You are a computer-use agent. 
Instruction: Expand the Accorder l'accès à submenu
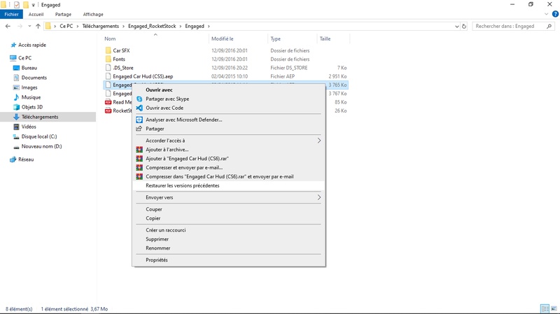click(319, 141)
